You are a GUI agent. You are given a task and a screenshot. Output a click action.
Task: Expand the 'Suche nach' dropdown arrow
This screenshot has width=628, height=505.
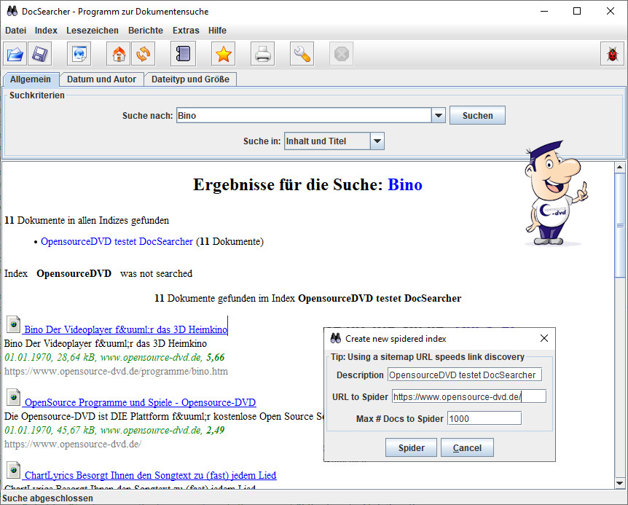pyautogui.click(x=438, y=115)
